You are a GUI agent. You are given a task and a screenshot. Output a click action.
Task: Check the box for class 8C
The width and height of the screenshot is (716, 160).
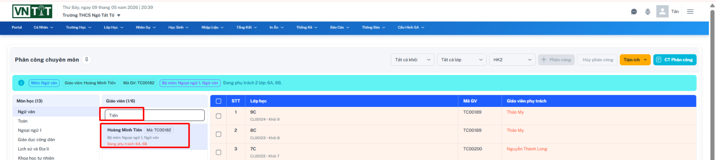tap(219, 134)
